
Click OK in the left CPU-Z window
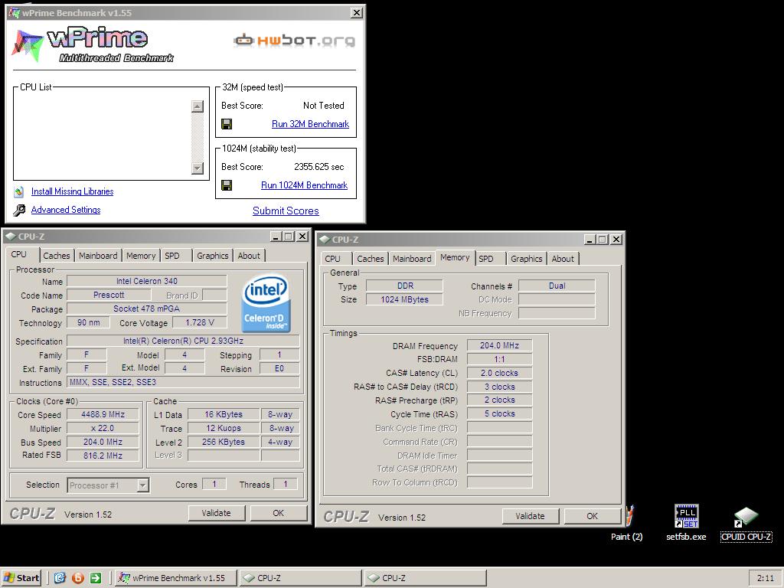pyautogui.click(x=279, y=513)
